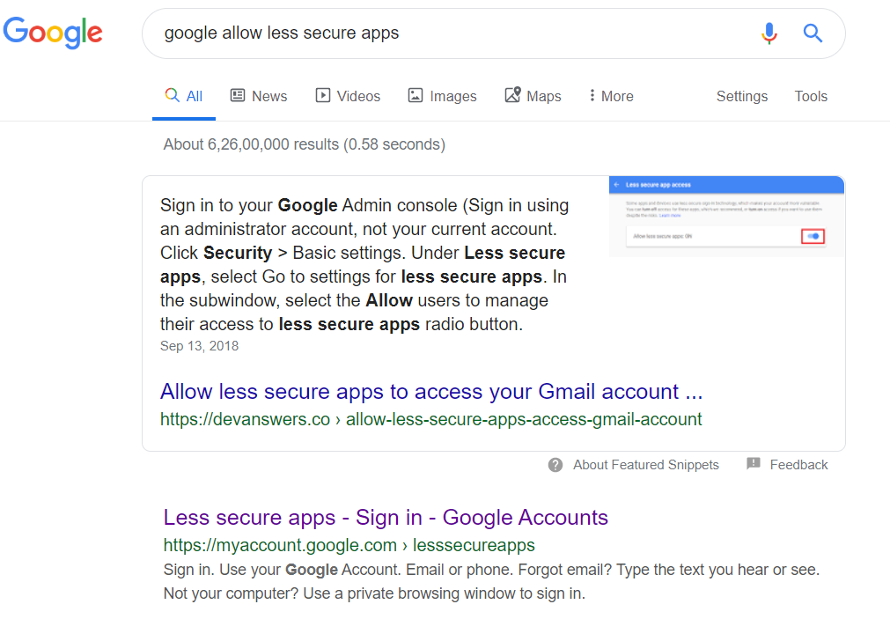This screenshot has width=890, height=619.
Task: Open the Settings menu
Action: (x=741, y=96)
